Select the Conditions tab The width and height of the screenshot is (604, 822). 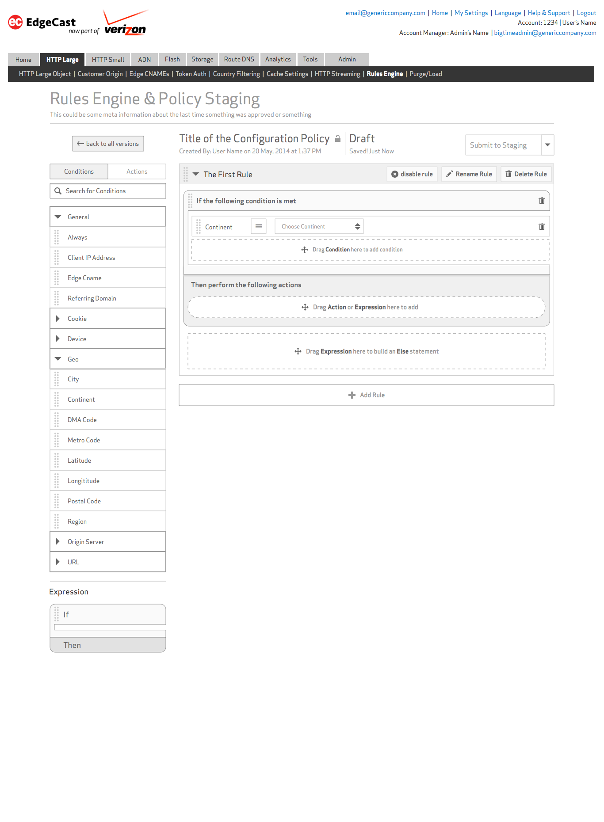pyautogui.click(x=79, y=171)
